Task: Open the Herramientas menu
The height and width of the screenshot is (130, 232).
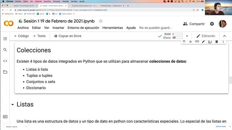Action: click(113, 28)
